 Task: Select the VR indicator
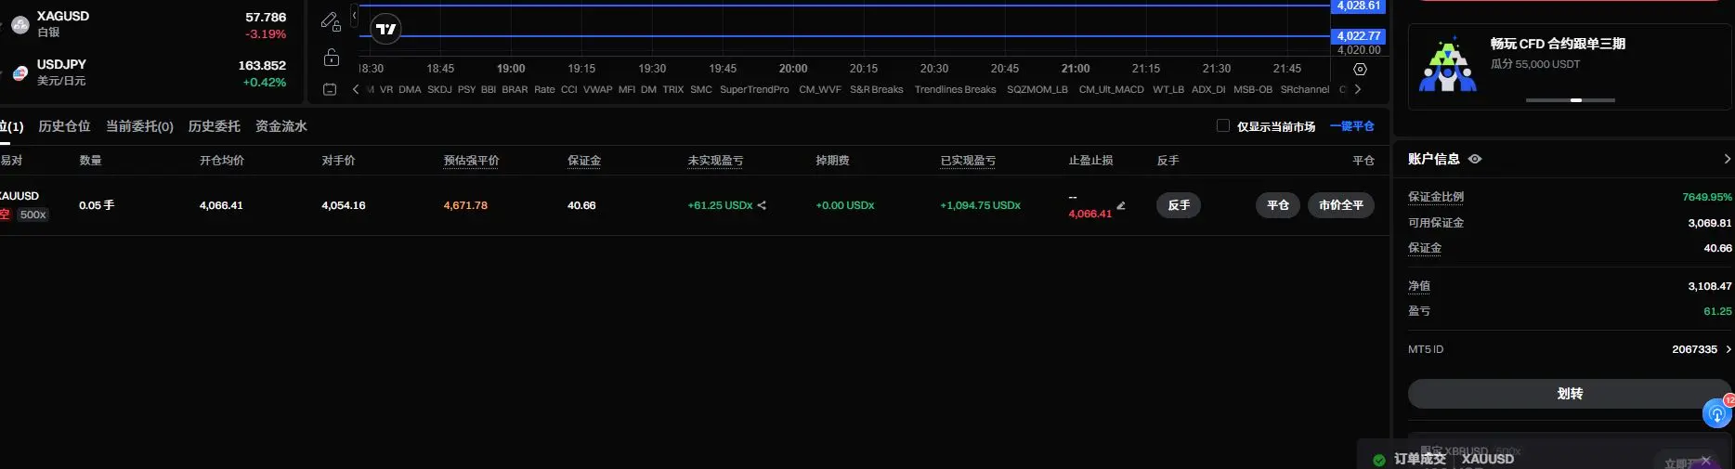click(x=386, y=90)
